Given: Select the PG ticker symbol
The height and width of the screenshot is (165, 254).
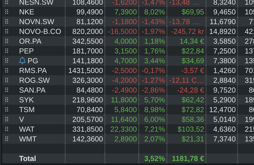Looking at the screenshot, I should click(x=33, y=61).
